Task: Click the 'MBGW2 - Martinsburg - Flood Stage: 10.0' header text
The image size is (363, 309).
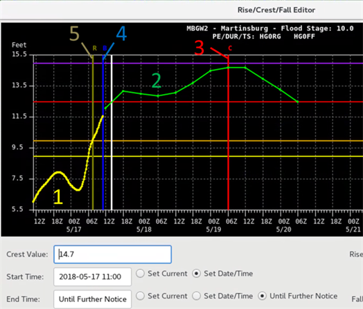Action: [x=270, y=28]
